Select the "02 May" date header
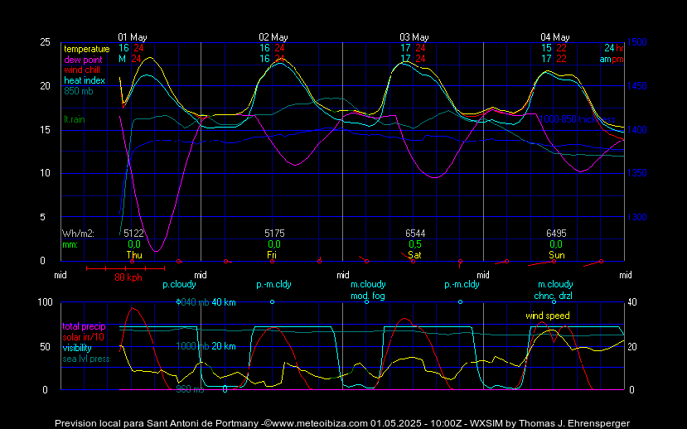This screenshot has width=687, height=429. coord(273,37)
